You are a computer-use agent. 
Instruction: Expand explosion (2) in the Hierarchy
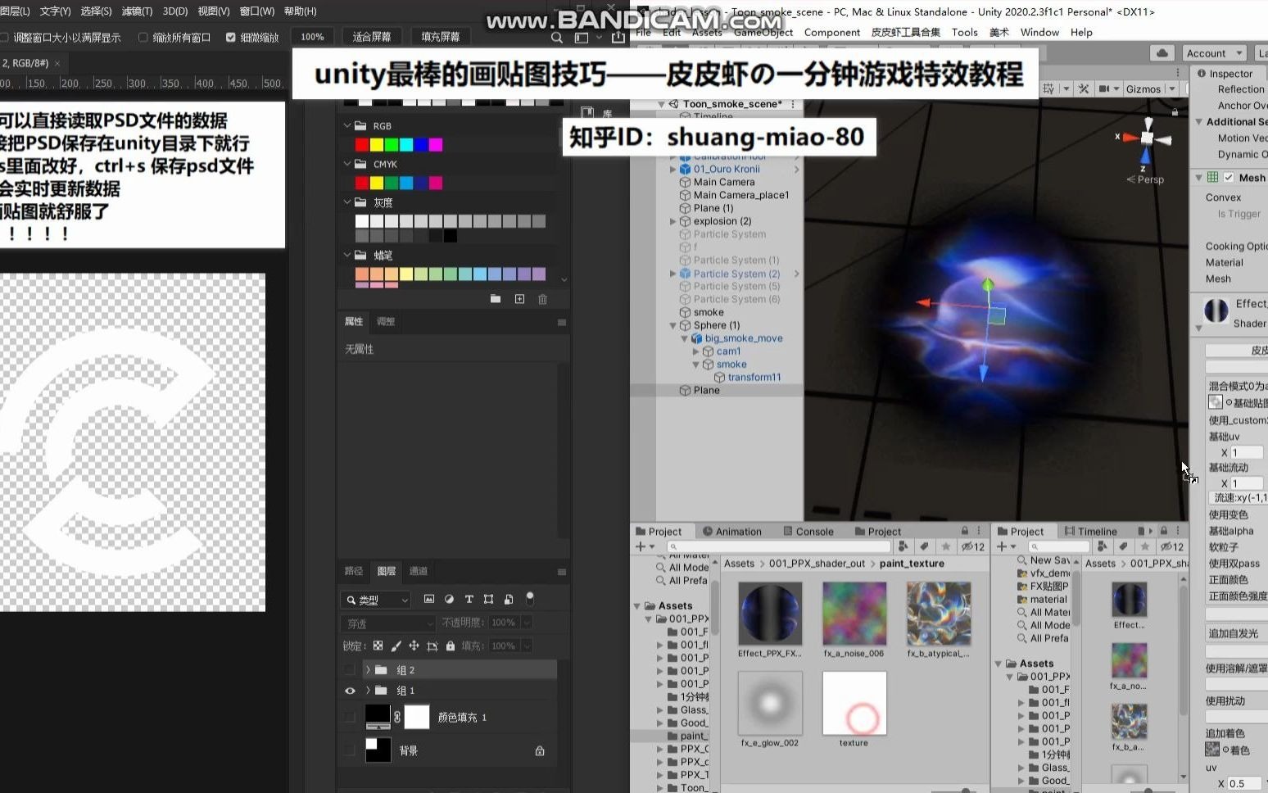point(673,220)
